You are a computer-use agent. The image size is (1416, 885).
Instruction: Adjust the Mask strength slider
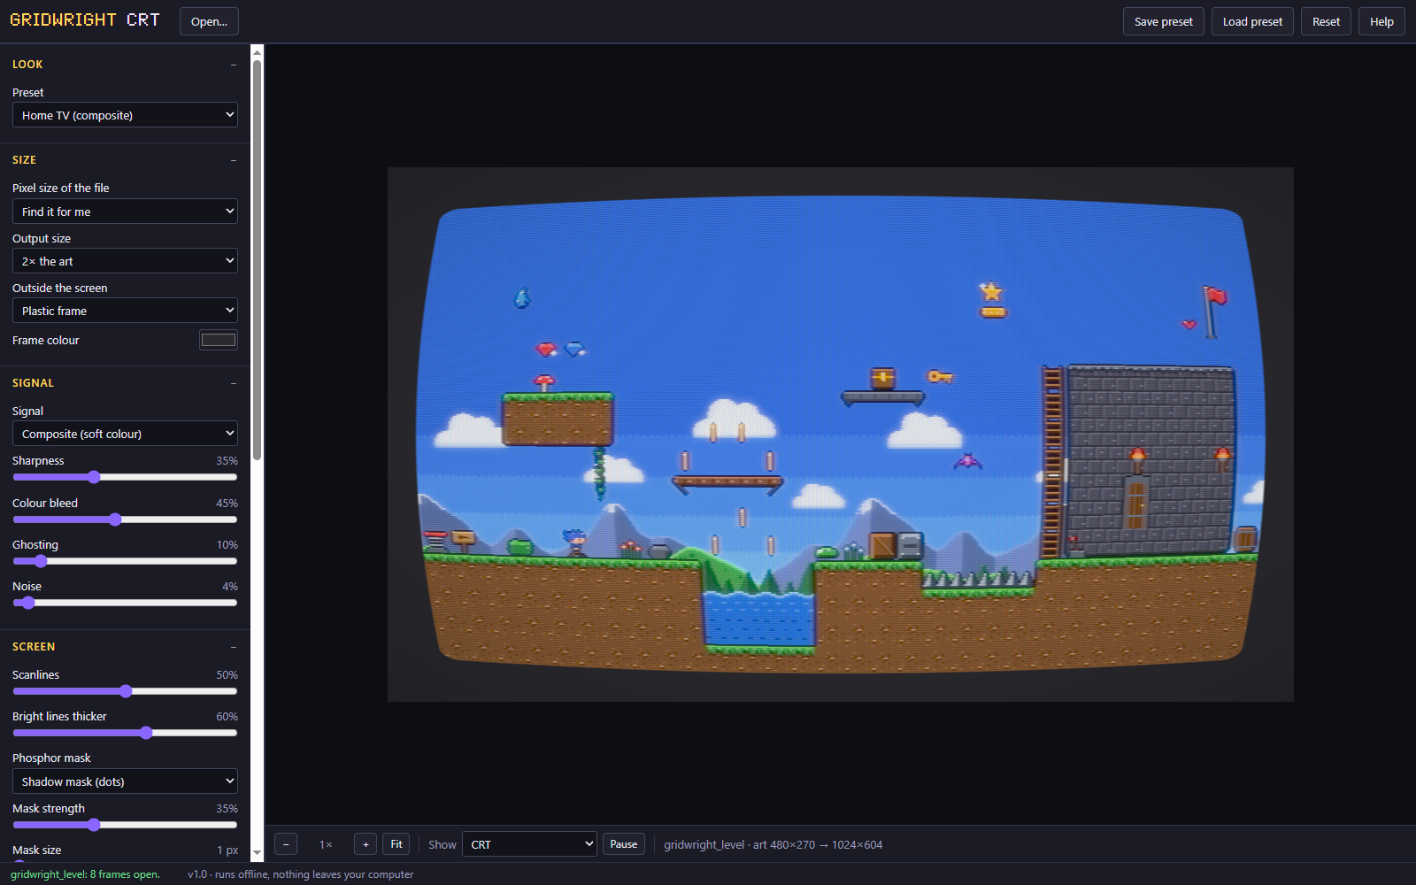click(125, 825)
